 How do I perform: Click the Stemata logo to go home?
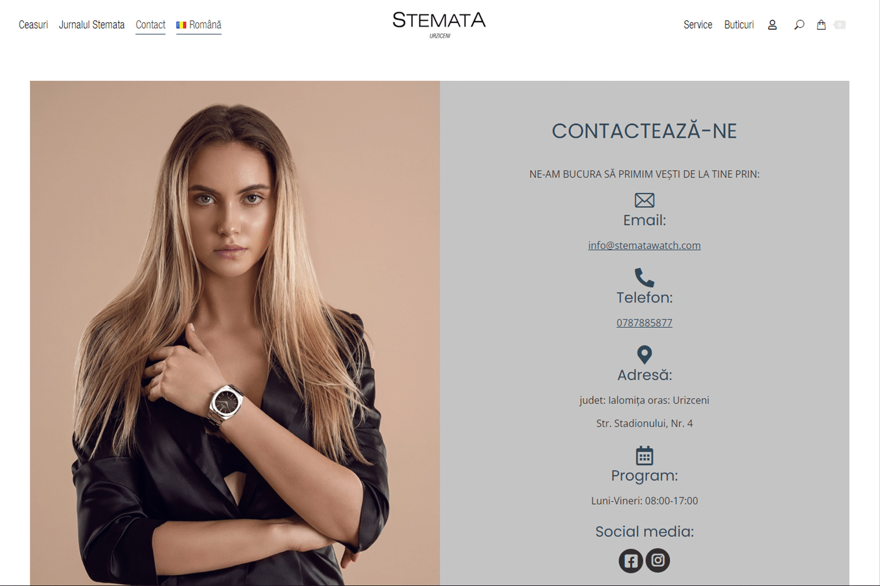tap(439, 24)
